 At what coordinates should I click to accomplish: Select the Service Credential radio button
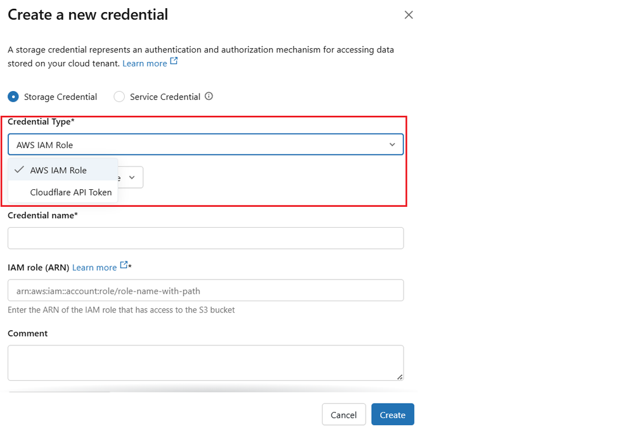[x=119, y=96]
